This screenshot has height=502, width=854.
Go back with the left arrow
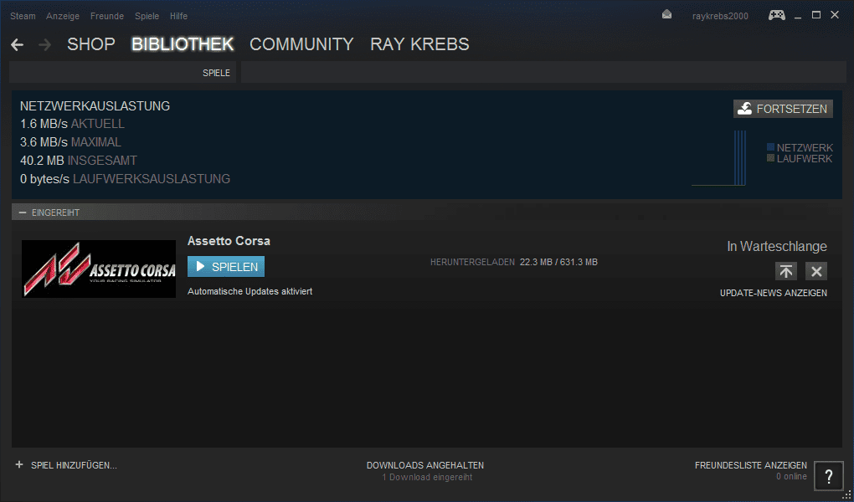click(18, 44)
